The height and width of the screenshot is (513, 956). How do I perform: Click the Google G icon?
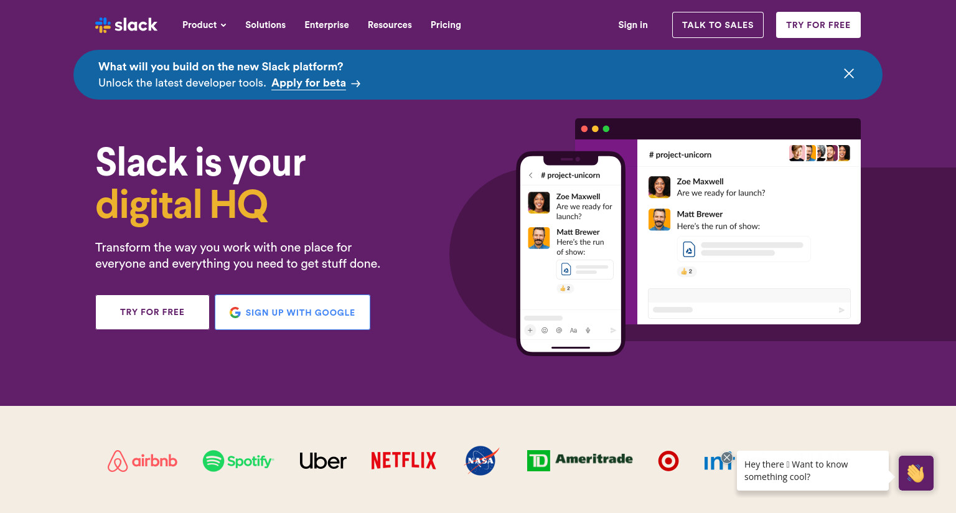tap(235, 313)
